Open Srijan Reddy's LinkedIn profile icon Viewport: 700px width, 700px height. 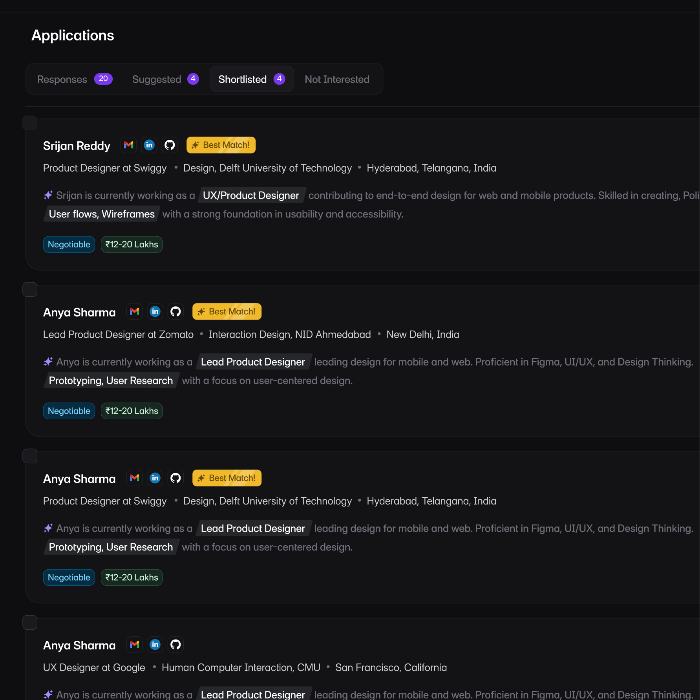[x=149, y=145]
